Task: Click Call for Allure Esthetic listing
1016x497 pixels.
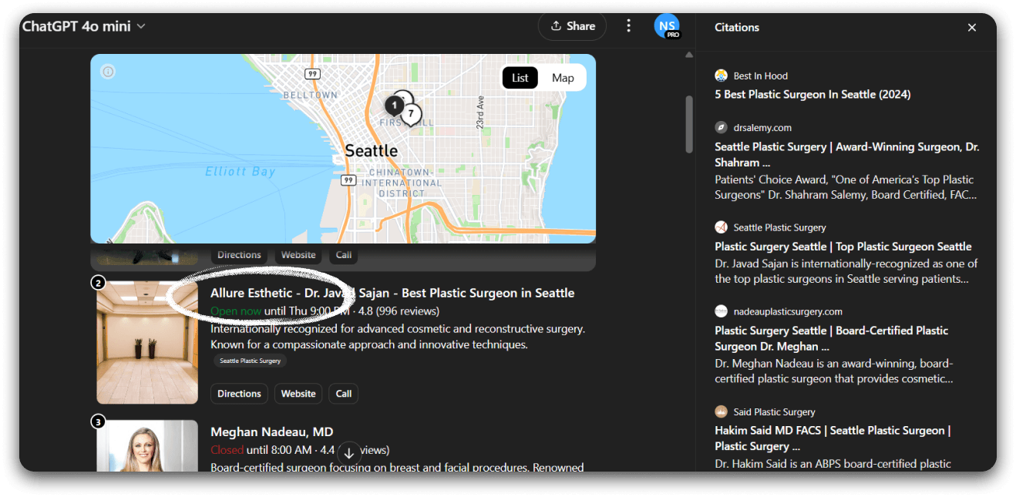Action: coord(344,394)
